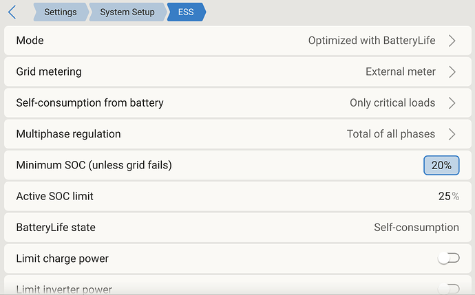The image size is (475, 295).
Task: Go to the Settings breadcrumb
Action: (x=60, y=12)
